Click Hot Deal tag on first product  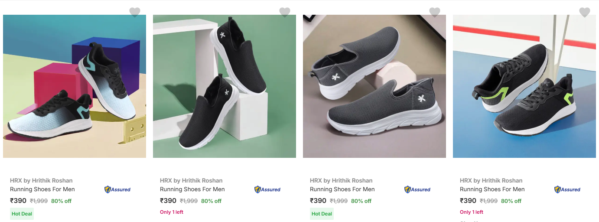point(22,214)
